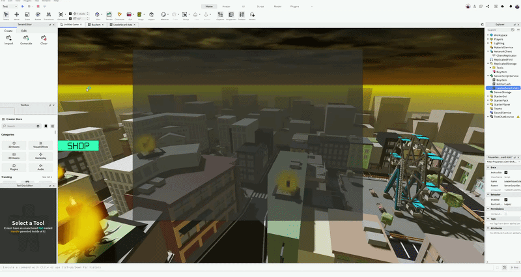The height and width of the screenshot is (277, 521).
Task: Toggle rotation snap checkbox
Action: (x=70, y=19)
